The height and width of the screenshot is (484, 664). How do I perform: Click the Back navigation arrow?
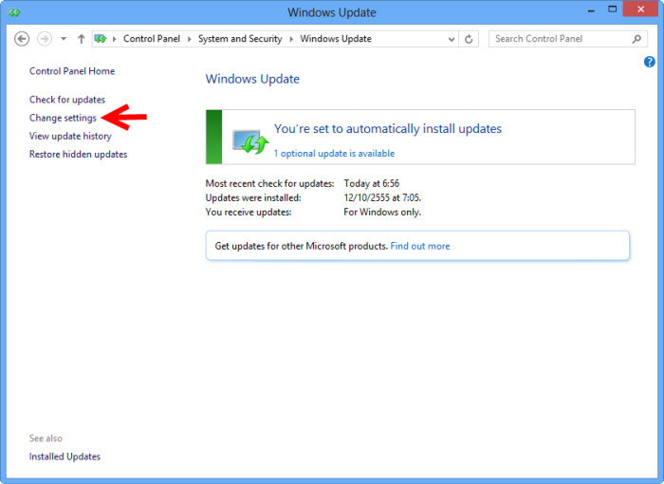pyautogui.click(x=22, y=39)
